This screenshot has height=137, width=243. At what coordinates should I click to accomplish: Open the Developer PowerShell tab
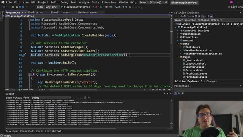tap(20, 131)
